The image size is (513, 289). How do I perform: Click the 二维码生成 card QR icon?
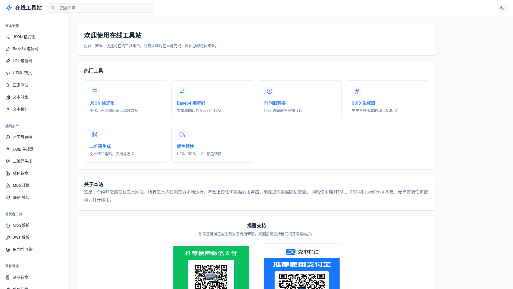click(x=95, y=135)
